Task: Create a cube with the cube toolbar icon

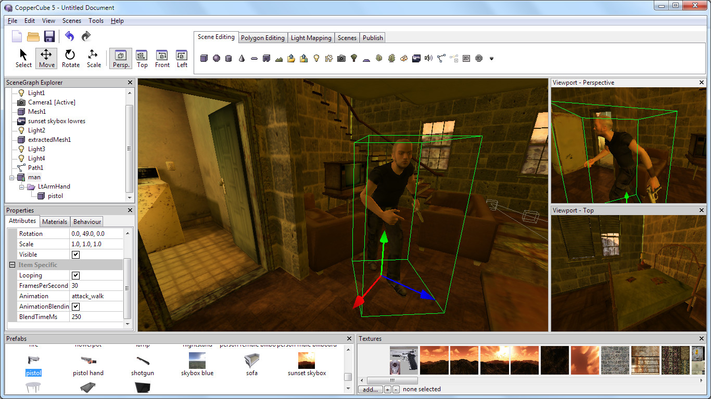Action: [204, 58]
